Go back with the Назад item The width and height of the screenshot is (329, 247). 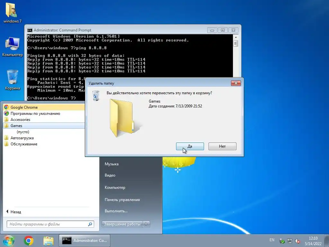coord(13,212)
